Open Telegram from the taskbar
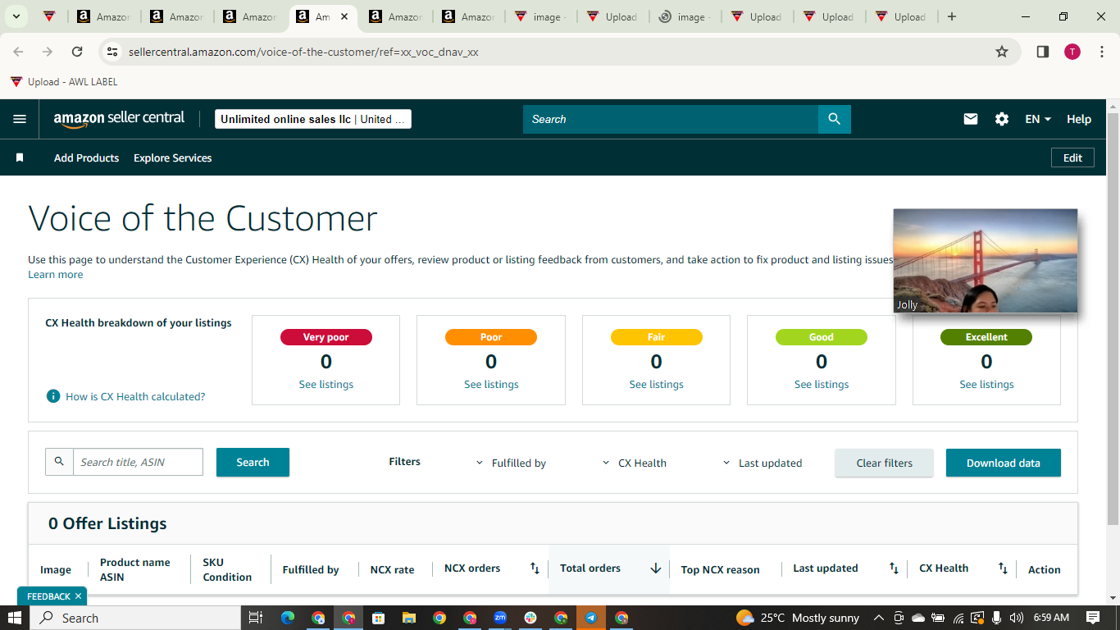 coord(591,618)
